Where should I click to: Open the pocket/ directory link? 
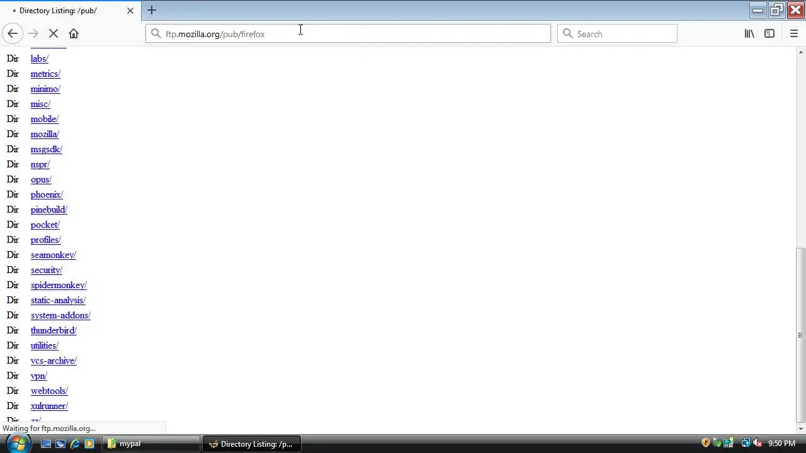pyautogui.click(x=45, y=225)
